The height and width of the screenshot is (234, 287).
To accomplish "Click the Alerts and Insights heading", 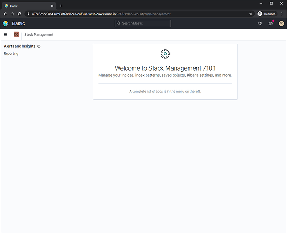I will coord(20,46).
